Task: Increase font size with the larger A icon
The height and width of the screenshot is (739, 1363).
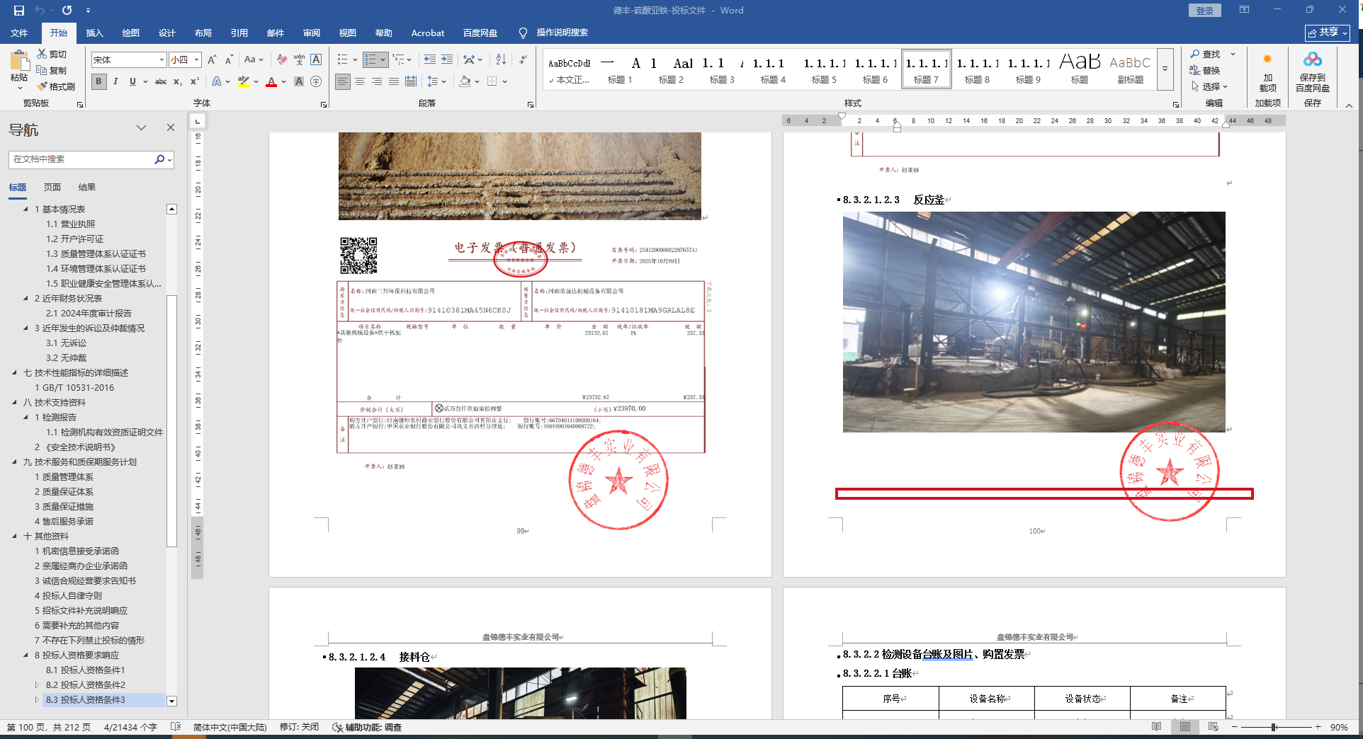Action: [x=212, y=59]
